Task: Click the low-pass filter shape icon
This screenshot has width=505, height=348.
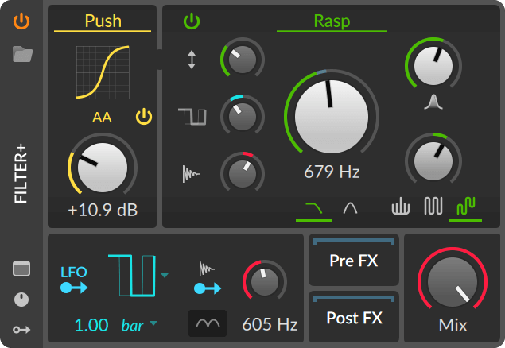Action: point(314,208)
